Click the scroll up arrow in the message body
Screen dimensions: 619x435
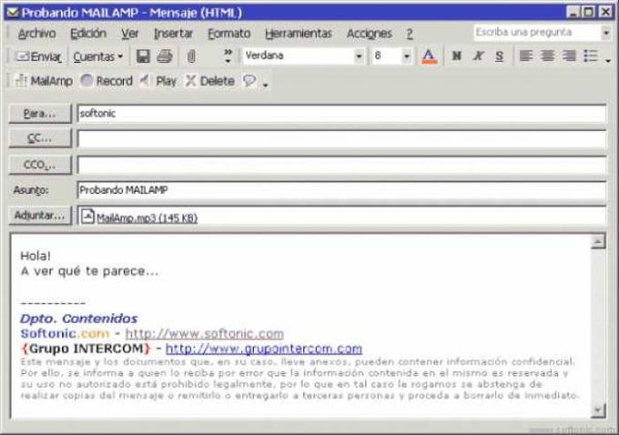pos(598,241)
